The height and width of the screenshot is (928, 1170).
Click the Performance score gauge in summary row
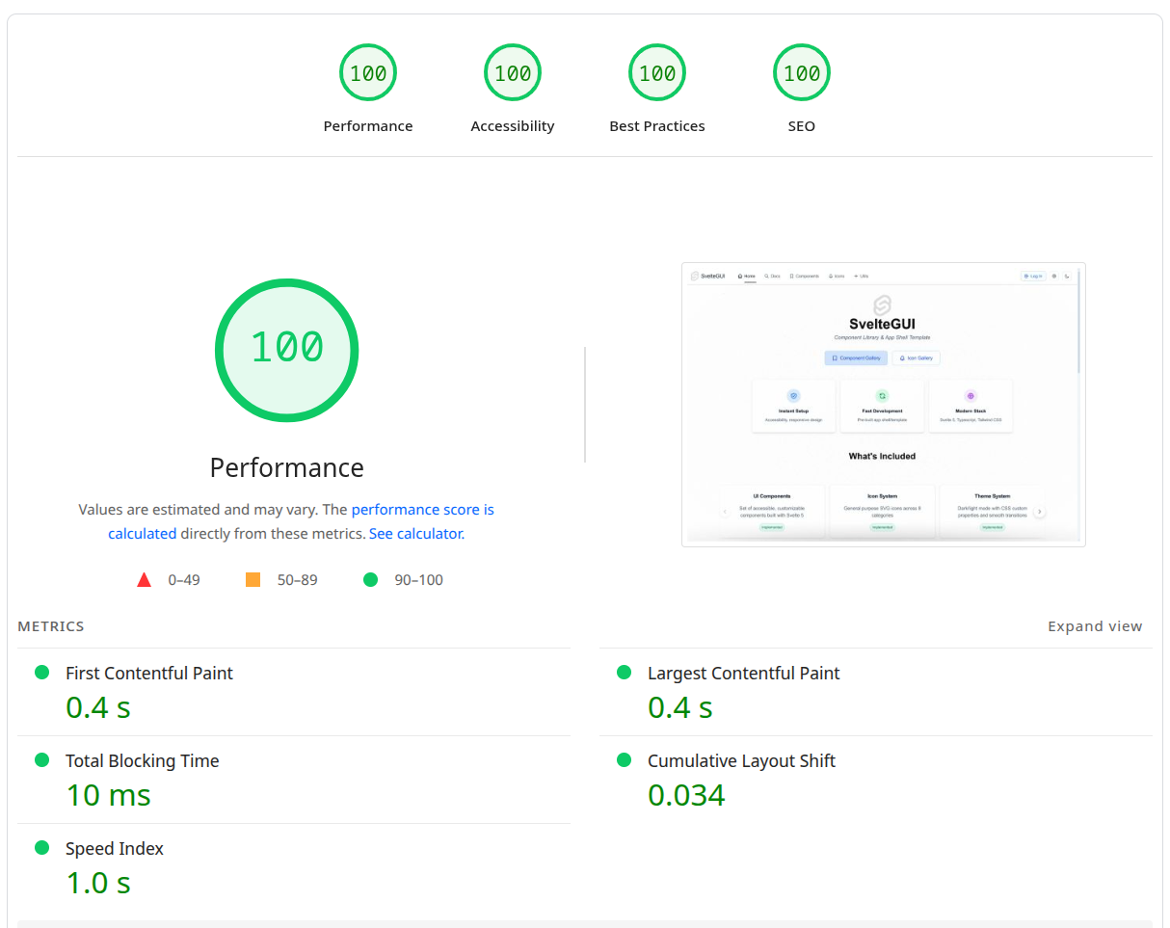click(x=368, y=73)
